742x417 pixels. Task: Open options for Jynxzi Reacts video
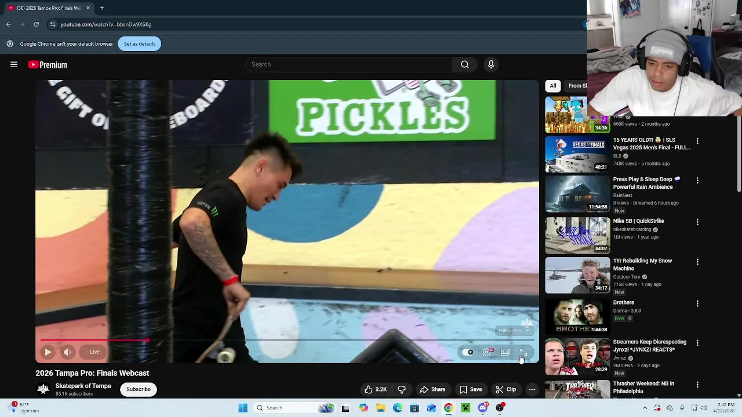click(x=697, y=343)
